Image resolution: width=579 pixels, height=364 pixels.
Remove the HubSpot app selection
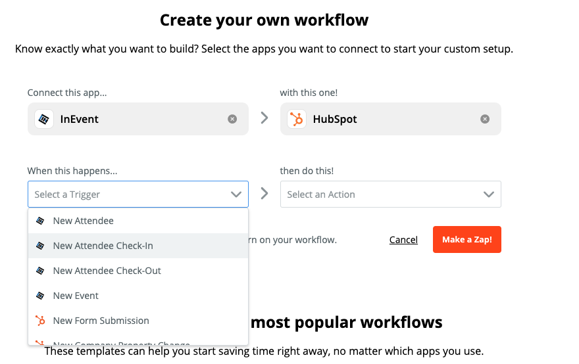click(x=485, y=119)
